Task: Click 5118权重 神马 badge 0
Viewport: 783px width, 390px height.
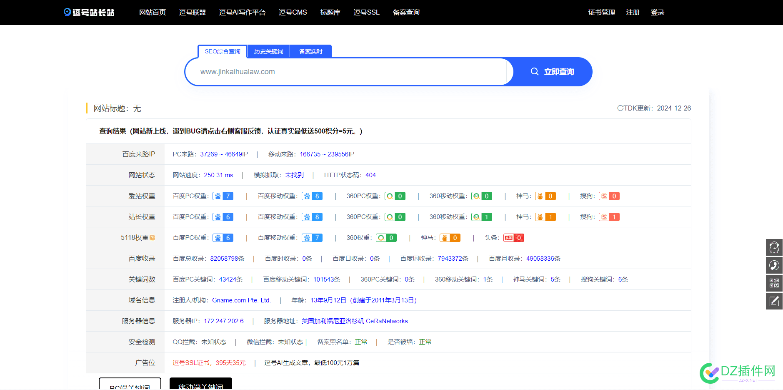Action: point(450,238)
